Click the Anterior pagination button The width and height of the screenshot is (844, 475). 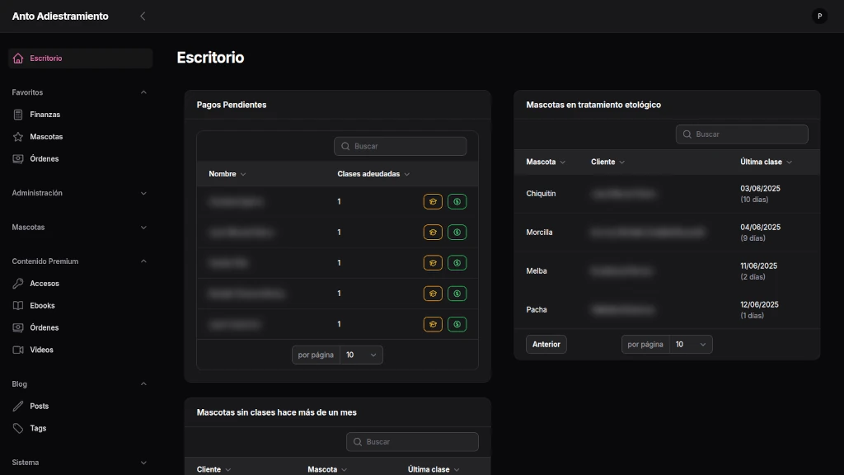tap(546, 345)
